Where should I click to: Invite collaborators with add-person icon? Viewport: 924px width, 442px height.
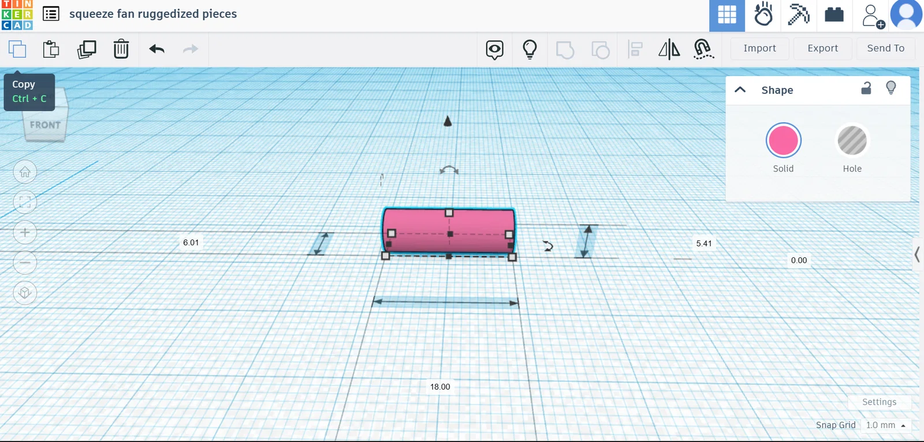(873, 16)
